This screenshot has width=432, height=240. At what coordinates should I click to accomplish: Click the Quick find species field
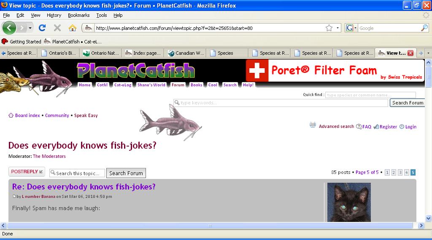(x=370, y=95)
